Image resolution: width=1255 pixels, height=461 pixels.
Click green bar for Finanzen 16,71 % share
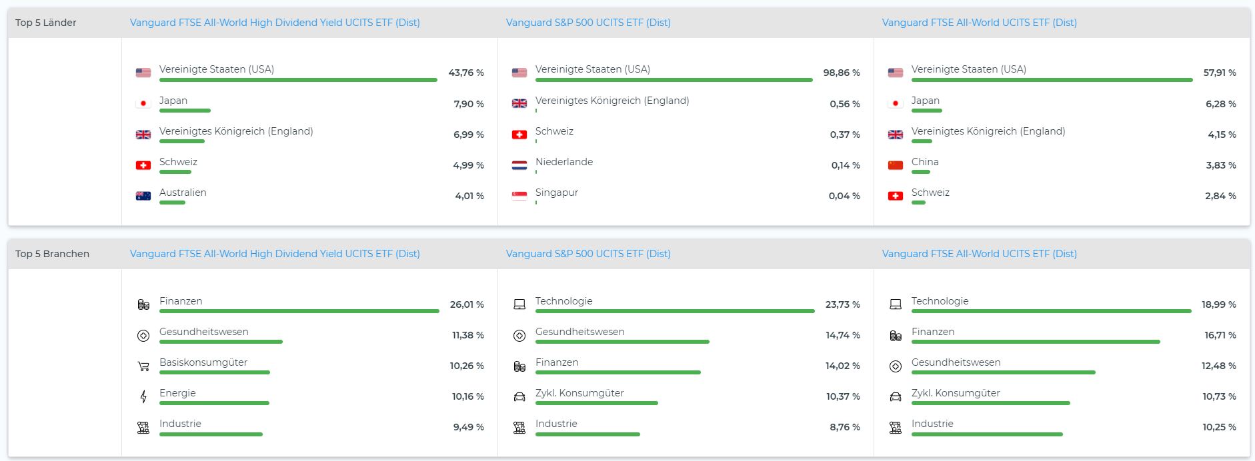(1036, 342)
